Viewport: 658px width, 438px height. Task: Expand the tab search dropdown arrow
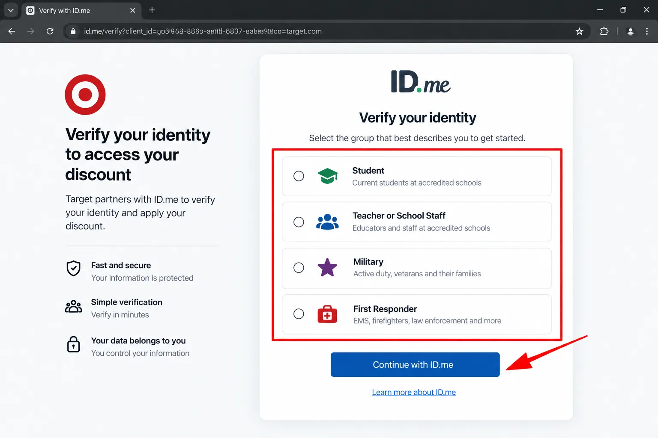11,10
